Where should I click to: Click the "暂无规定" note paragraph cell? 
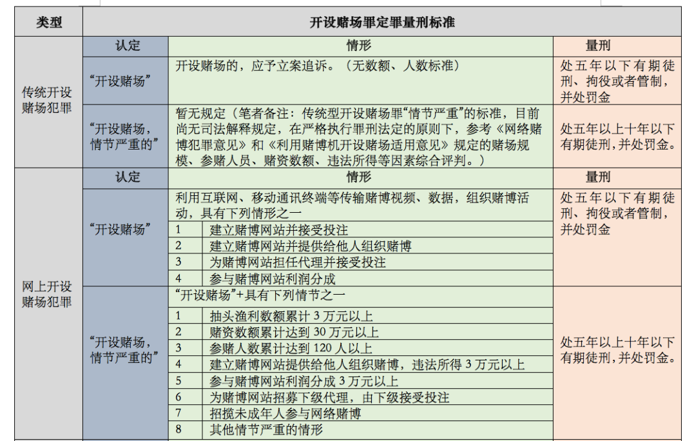coord(360,136)
